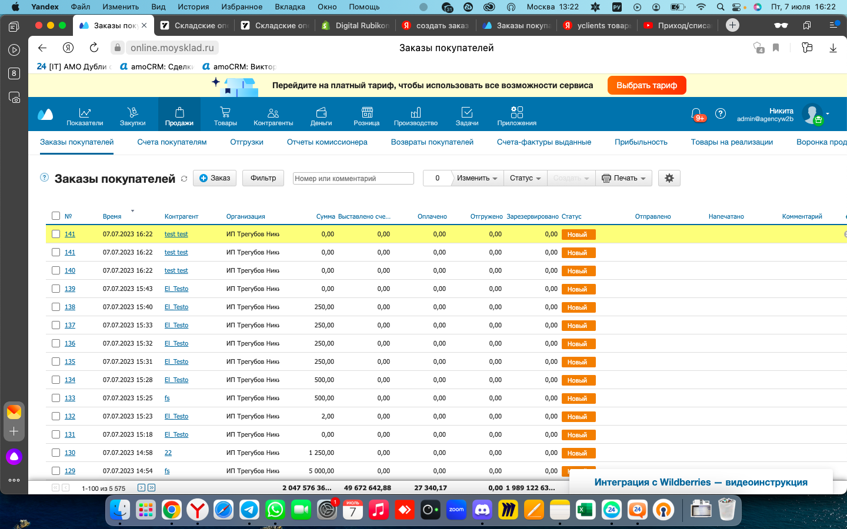
Task: Switch to Возвраты покупателей tab
Action: pyautogui.click(x=432, y=142)
